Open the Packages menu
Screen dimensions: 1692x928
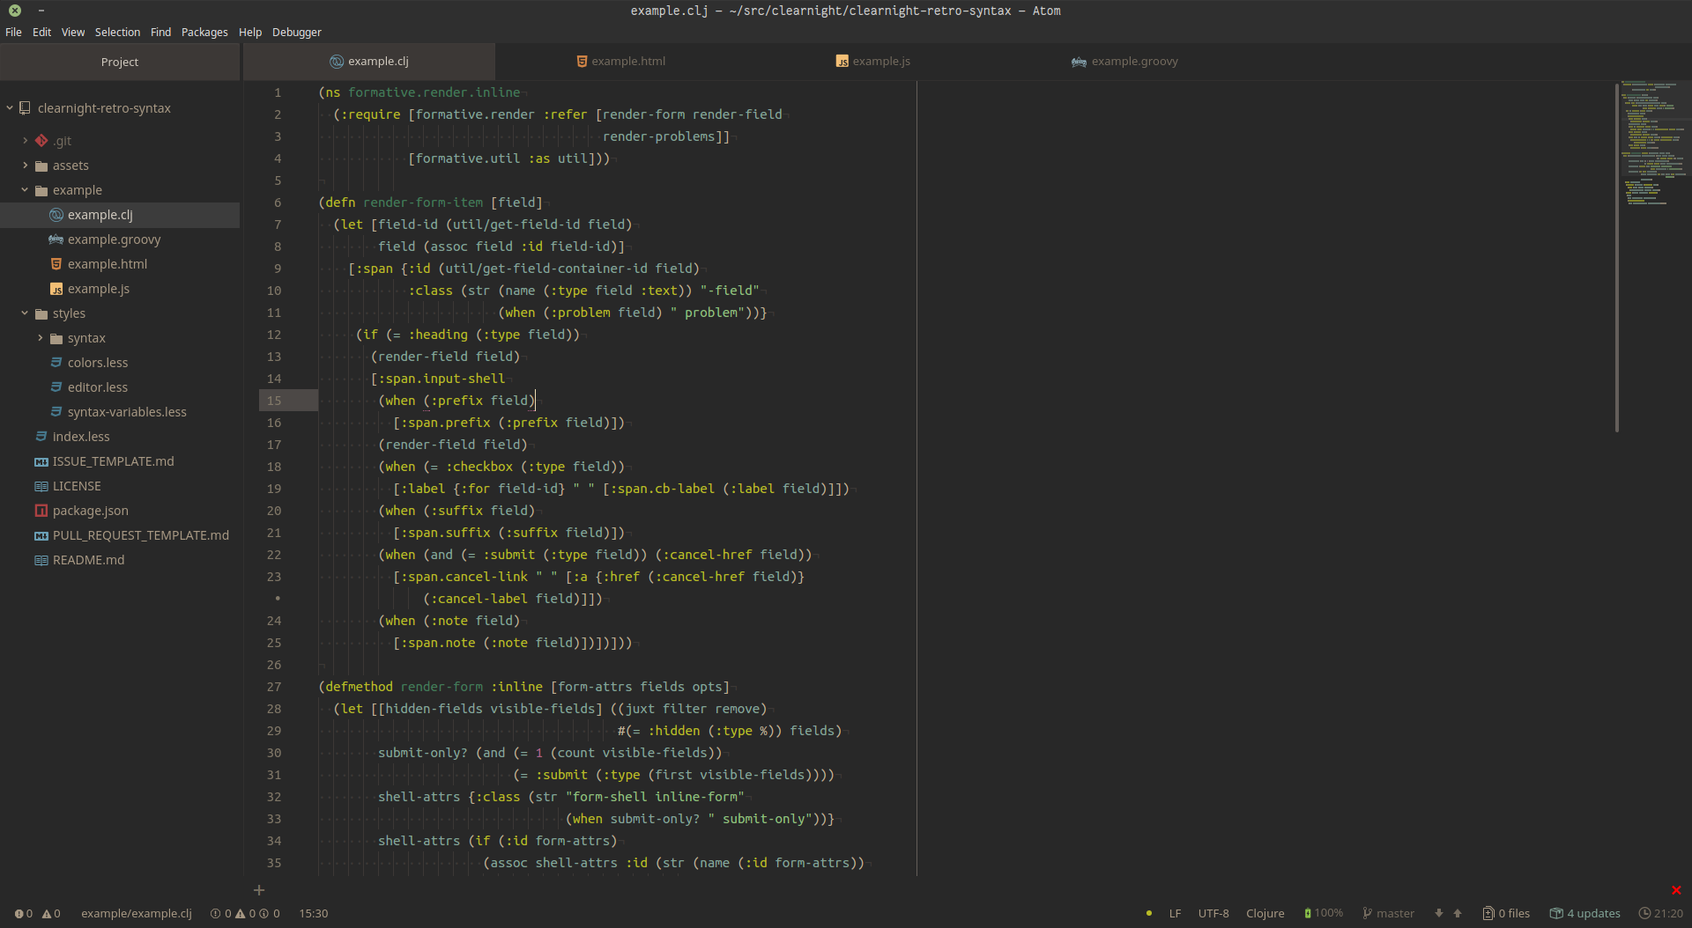(x=204, y=33)
